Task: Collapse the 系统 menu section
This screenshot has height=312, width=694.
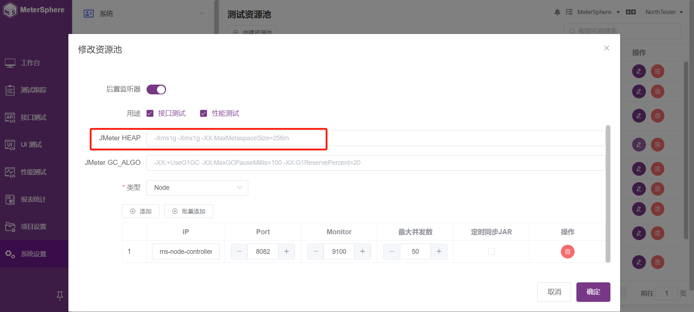Action: [202, 14]
